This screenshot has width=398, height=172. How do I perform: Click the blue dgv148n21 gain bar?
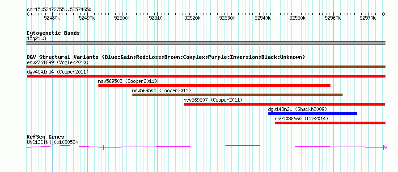(x=313, y=114)
